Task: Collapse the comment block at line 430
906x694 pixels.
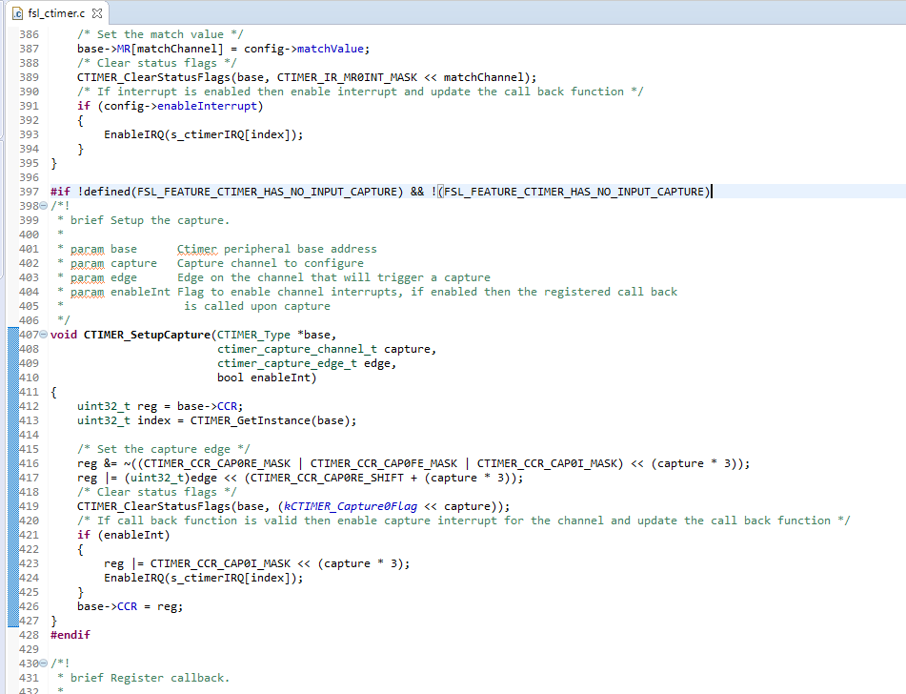Action: [x=43, y=663]
